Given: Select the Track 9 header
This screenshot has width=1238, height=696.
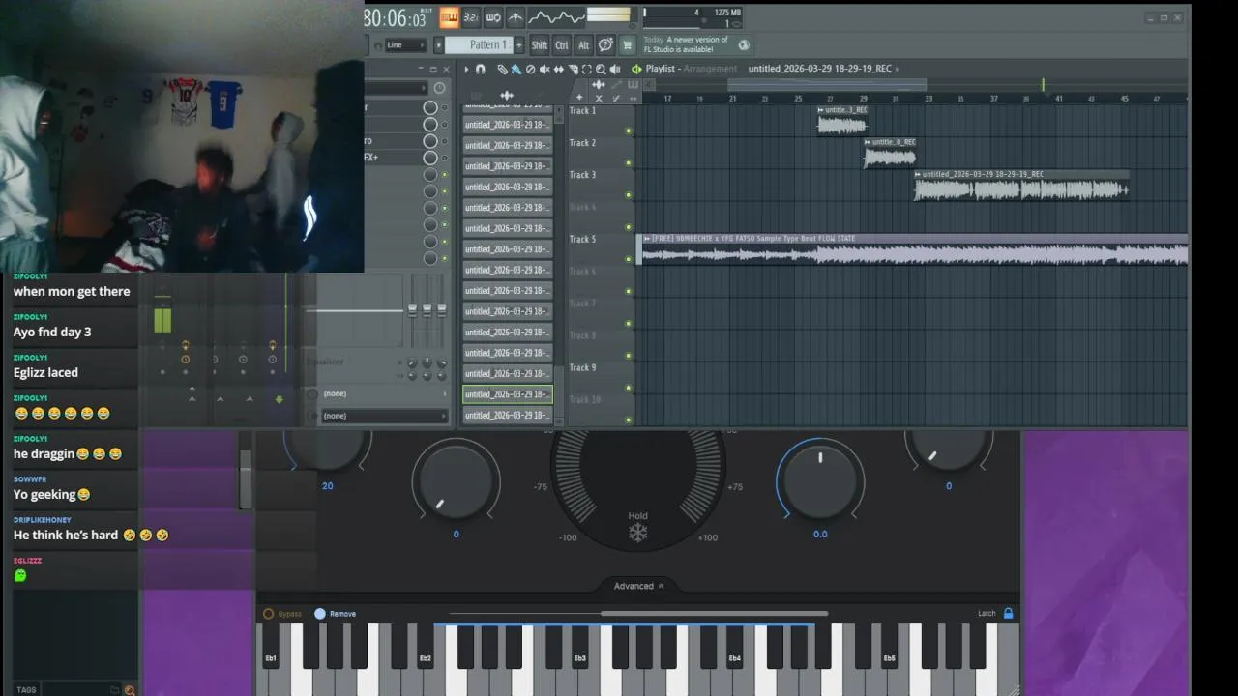Looking at the screenshot, I should pyautogui.click(x=601, y=377).
